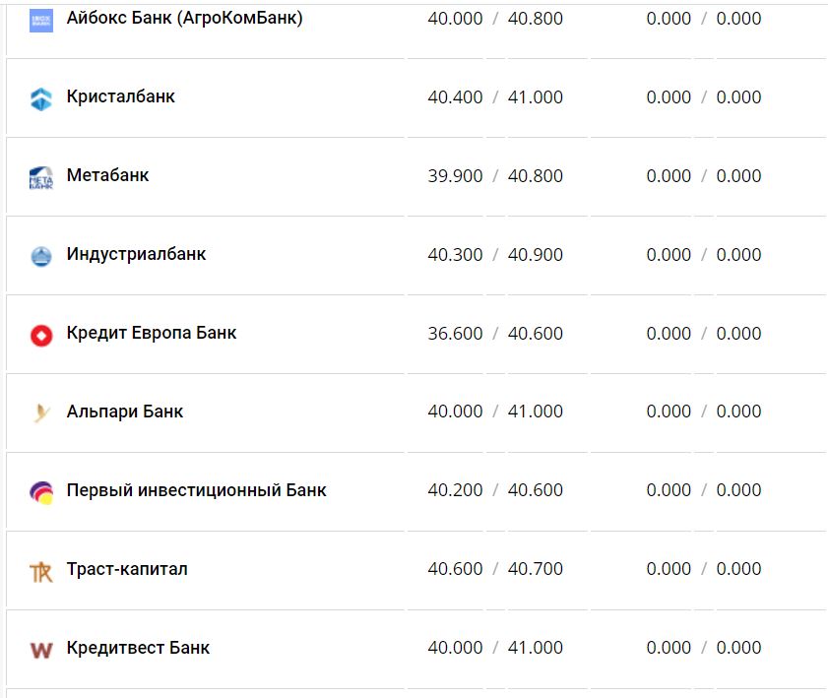
Task: Open the Кредитвест Банк name link
Action: pos(138,649)
